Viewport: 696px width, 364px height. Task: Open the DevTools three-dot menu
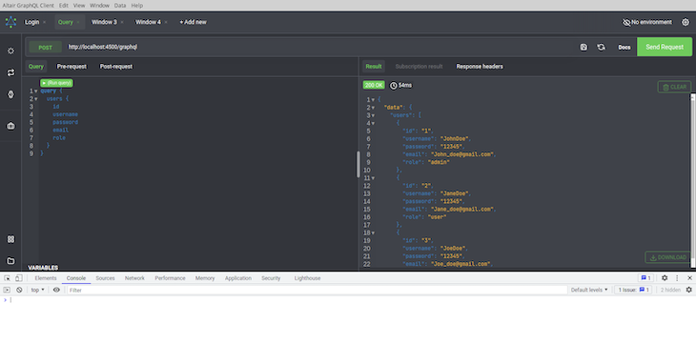[677, 278]
